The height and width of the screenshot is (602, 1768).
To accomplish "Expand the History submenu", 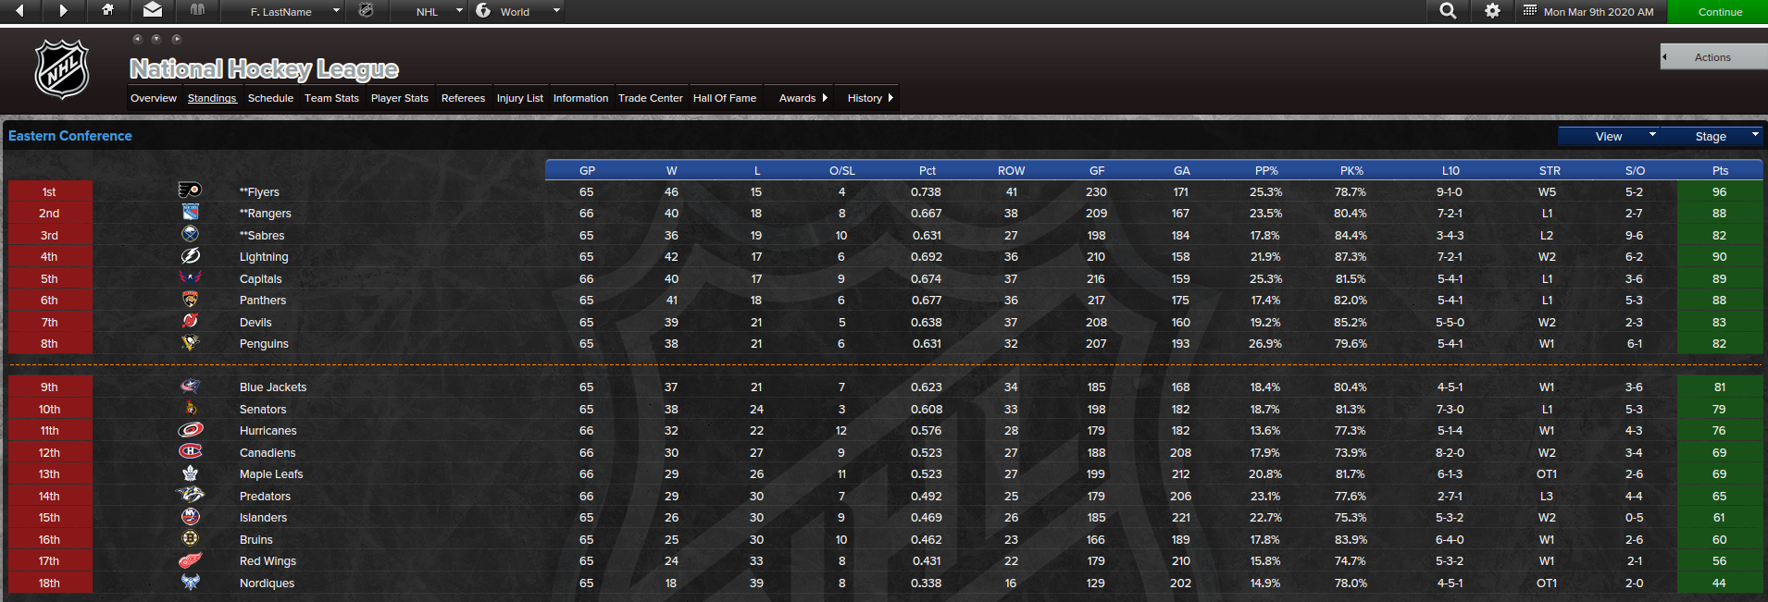I will tap(870, 98).
